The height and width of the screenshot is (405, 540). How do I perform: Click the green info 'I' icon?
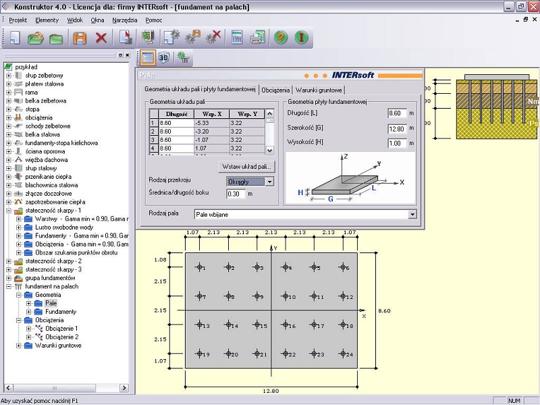point(301,37)
